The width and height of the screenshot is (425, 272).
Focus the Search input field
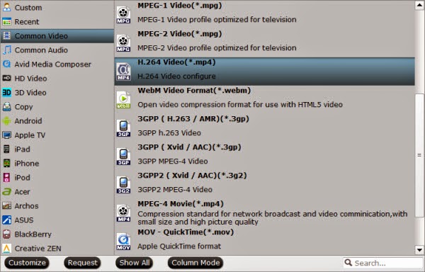382,263
